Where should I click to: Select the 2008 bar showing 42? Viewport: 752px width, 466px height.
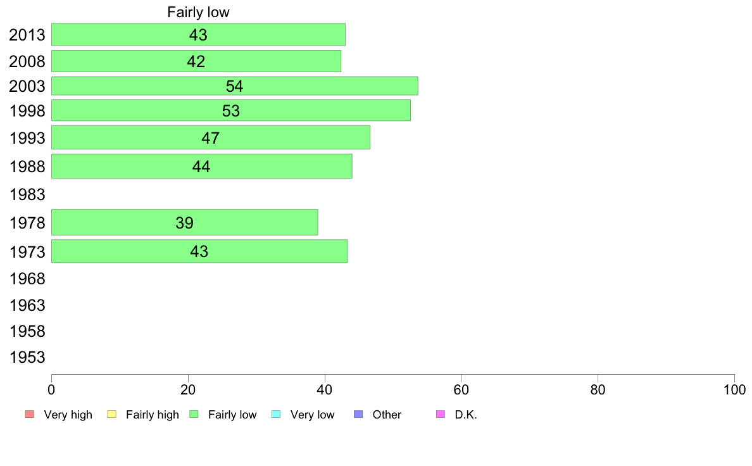(196, 61)
